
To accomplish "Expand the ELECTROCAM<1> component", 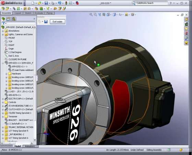I will tap(3, 99).
